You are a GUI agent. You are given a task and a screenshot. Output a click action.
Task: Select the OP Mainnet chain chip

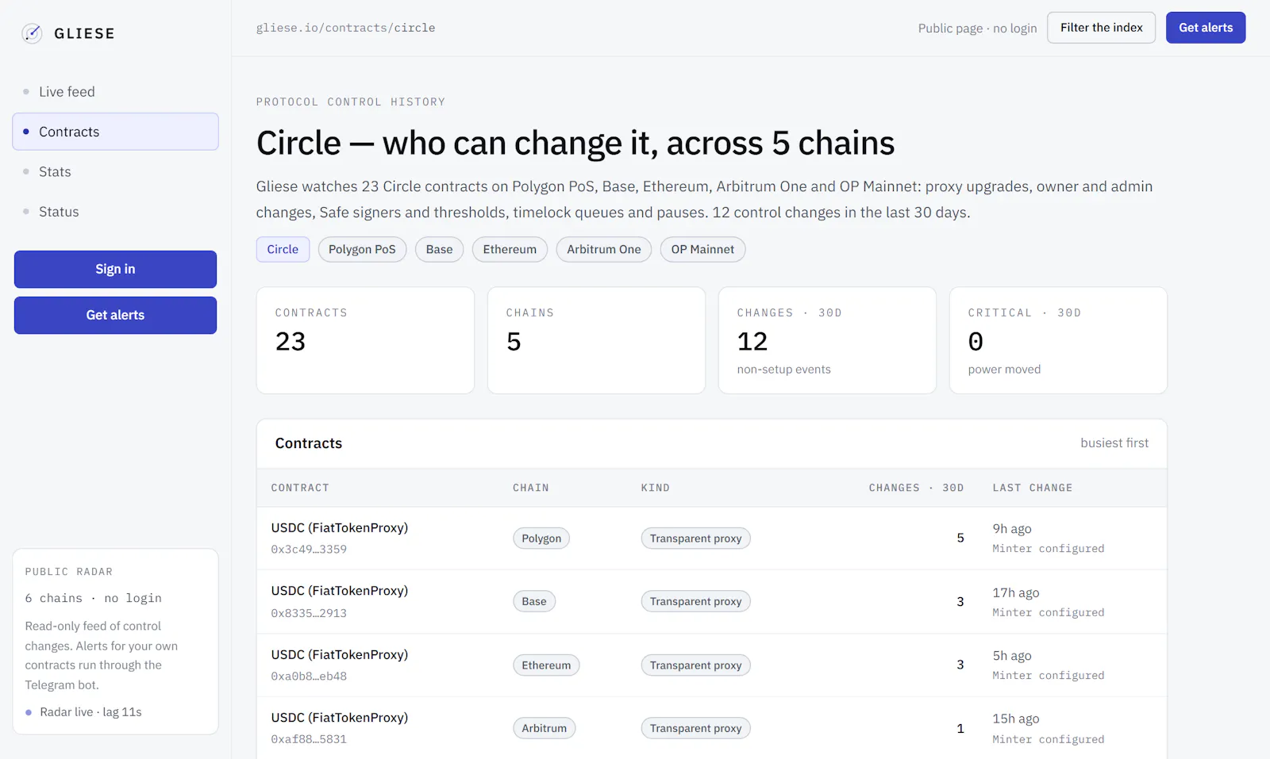(702, 249)
